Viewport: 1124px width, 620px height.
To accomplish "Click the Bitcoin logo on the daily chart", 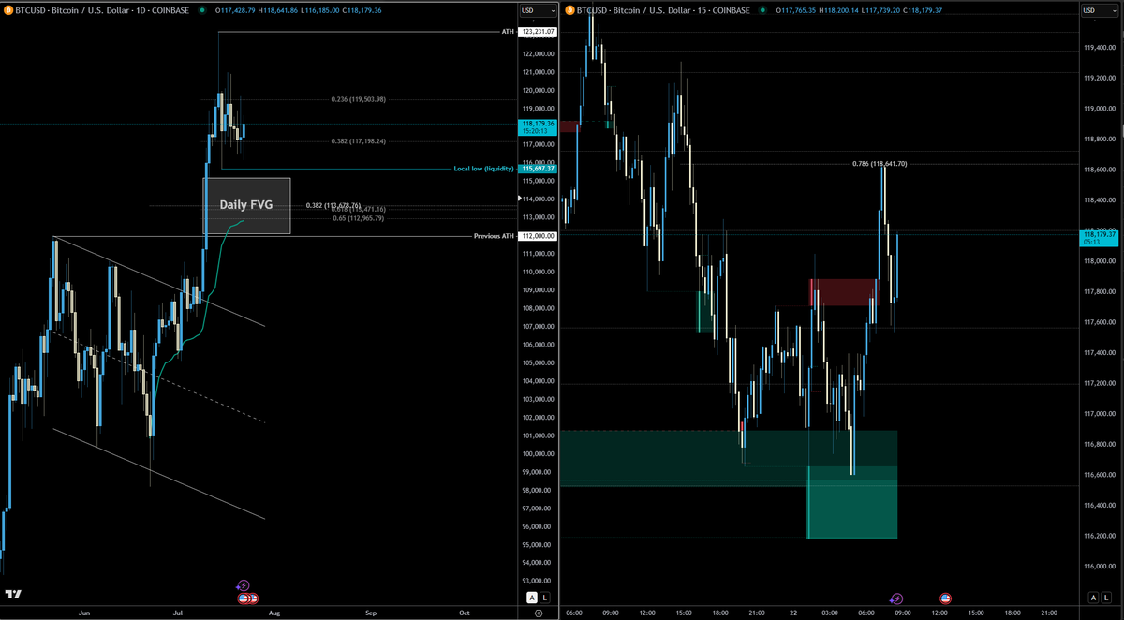I will pos(7,10).
